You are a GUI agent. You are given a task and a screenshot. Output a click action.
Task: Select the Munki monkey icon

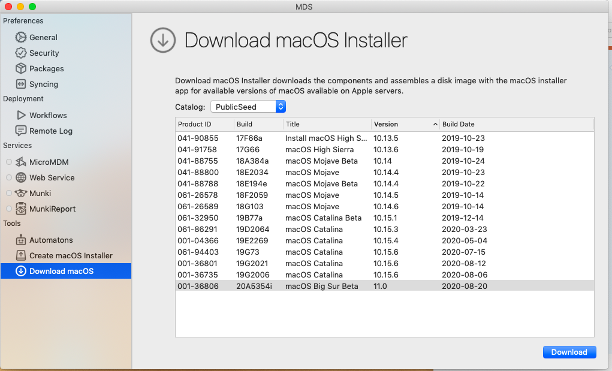21,193
